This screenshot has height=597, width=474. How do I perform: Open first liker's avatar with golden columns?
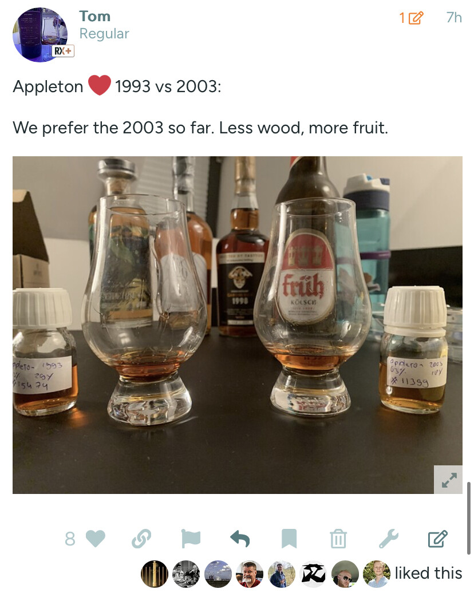(154, 574)
